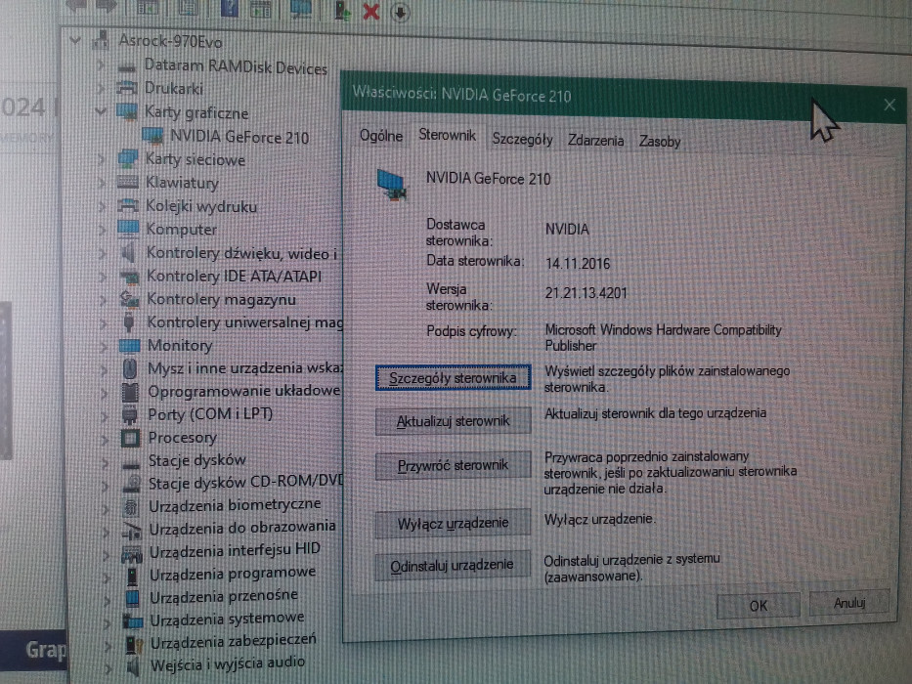Click the Komputer device icon
This screenshot has width=912, height=684.
pyautogui.click(x=128, y=228)
